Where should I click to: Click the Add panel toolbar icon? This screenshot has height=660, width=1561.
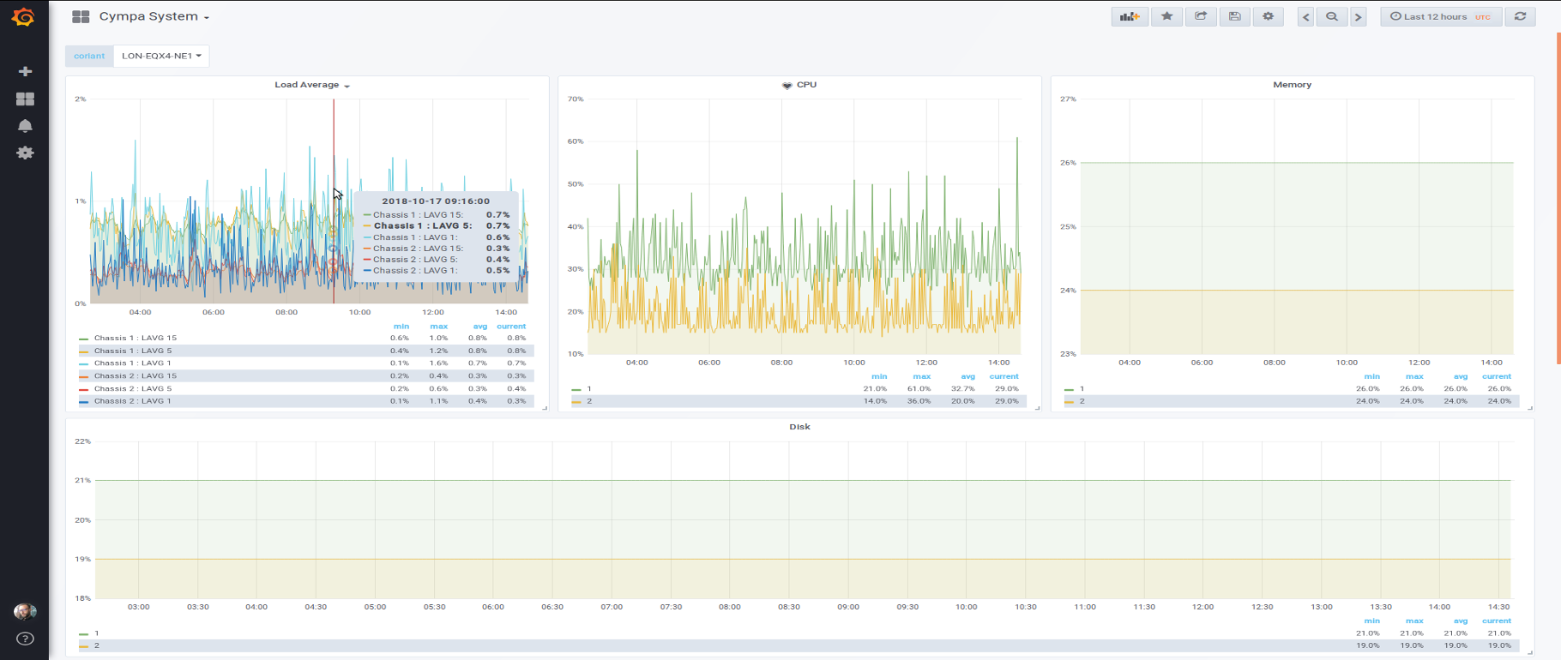pyautogui.click(x=1130, y=16)
